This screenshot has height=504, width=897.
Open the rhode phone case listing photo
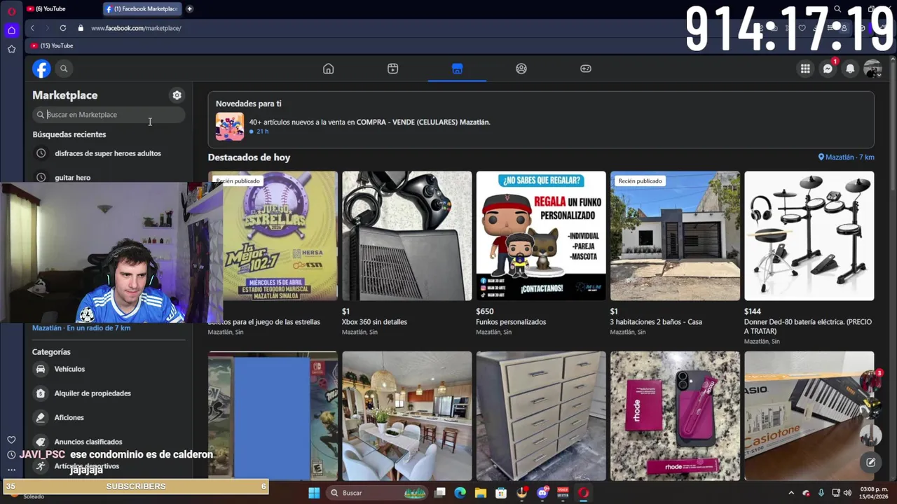pyautogui.click(x=675, y=416)
